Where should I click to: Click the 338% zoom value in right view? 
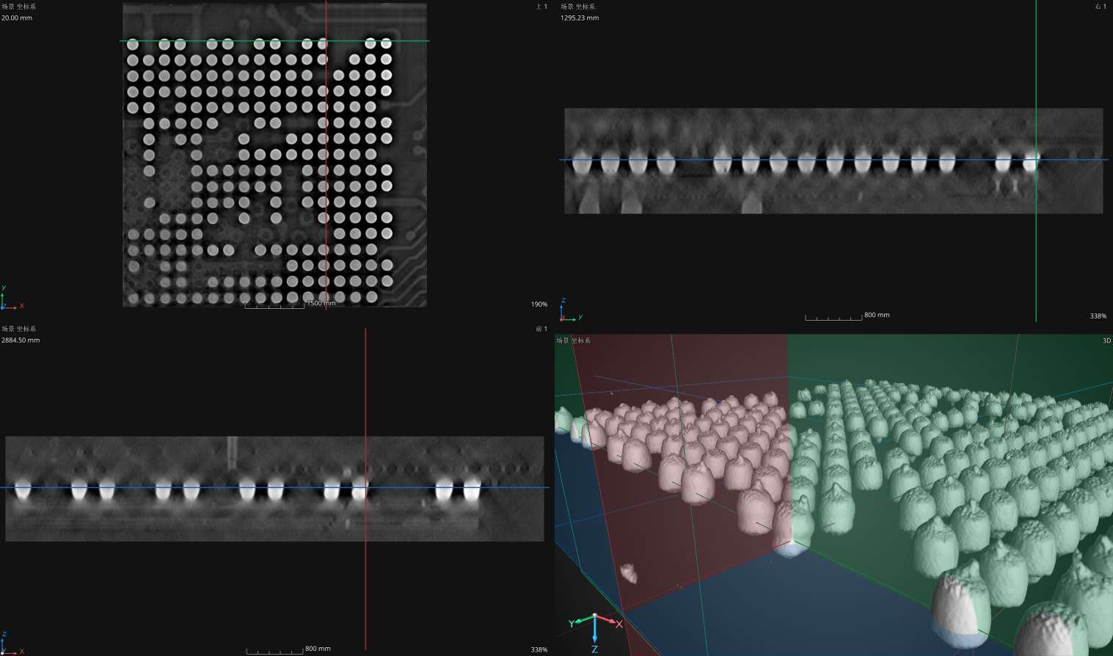1098,316
